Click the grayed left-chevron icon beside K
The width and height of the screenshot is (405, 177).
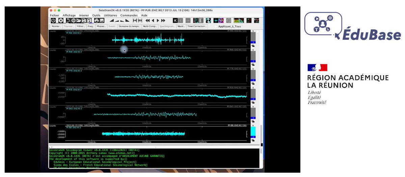pos(181,21)
